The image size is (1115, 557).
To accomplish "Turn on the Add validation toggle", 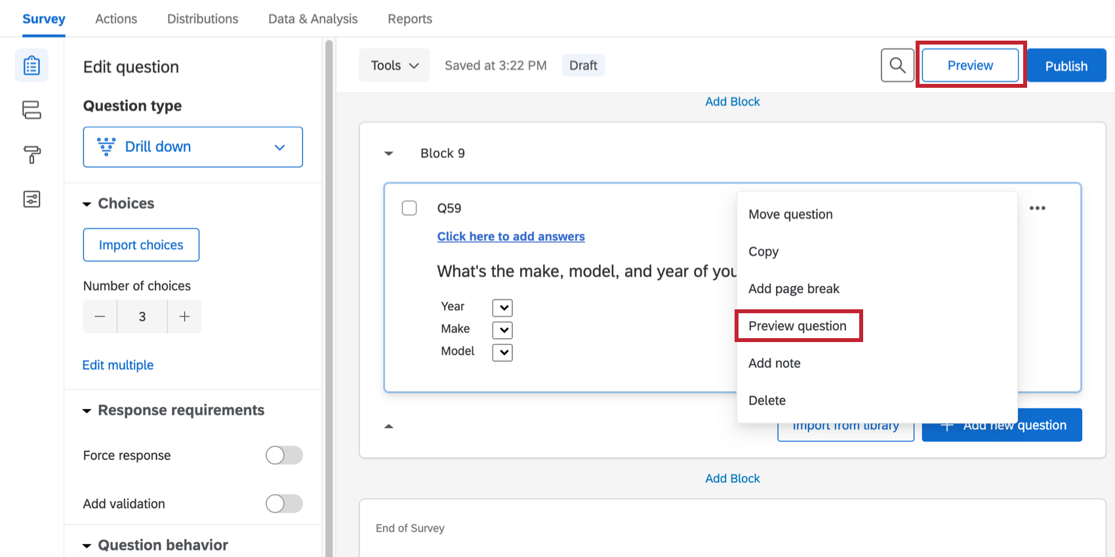I will tap(284, 504).
